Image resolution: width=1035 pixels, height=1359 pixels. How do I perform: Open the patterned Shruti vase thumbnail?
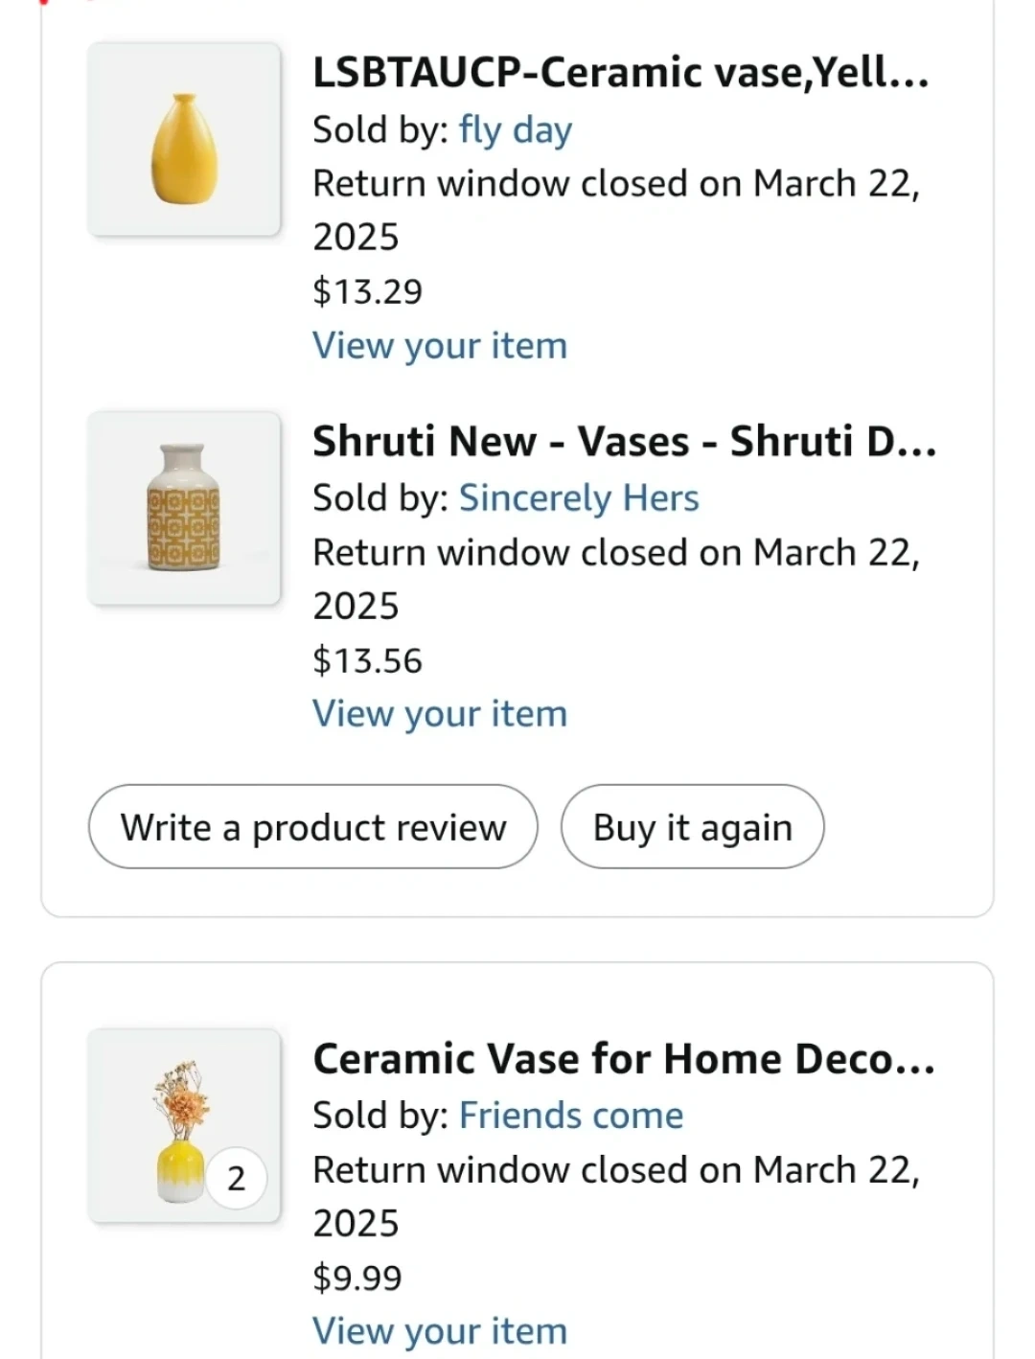184,509
